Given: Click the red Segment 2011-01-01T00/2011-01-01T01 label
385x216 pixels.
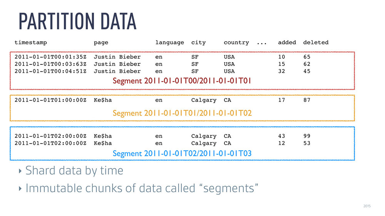Looking at the screenshot, I should click(182, 81).
